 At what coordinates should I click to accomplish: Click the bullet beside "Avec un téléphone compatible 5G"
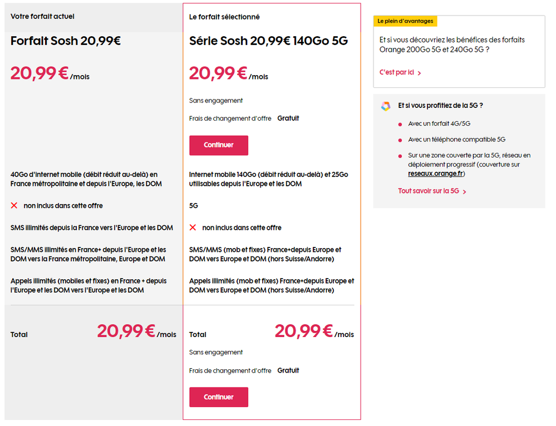(x=400, y=140)
